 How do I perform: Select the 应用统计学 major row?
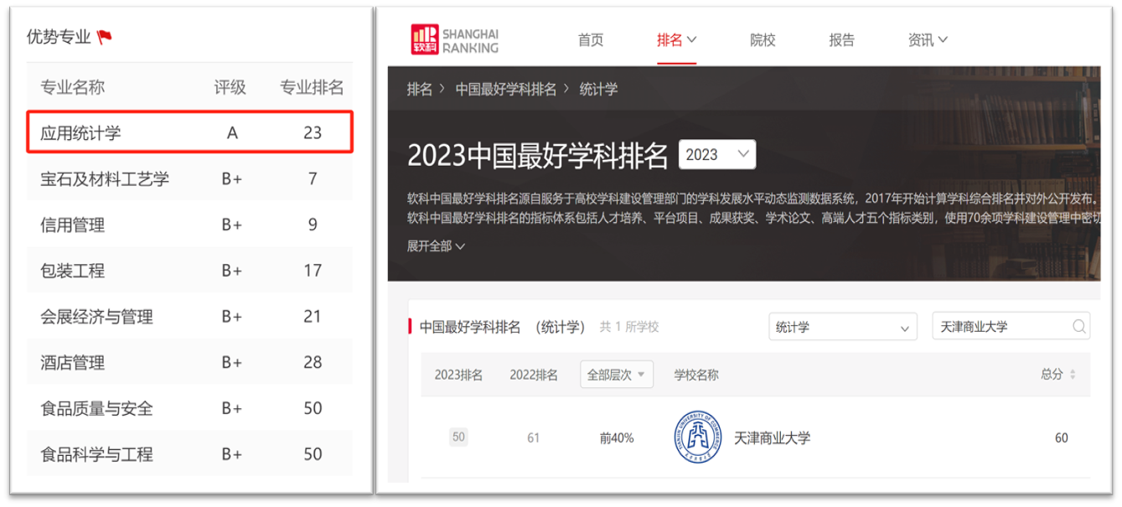[189, 132]
